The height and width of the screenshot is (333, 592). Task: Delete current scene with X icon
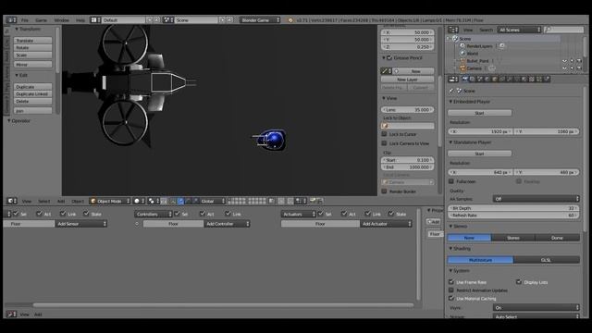[229, 20]
